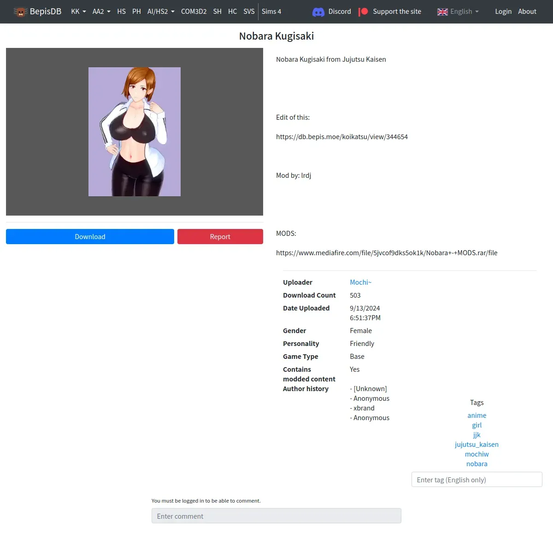Select the nobara tag
This screenshot has width=553, height=533.
[x=477, y=464]
